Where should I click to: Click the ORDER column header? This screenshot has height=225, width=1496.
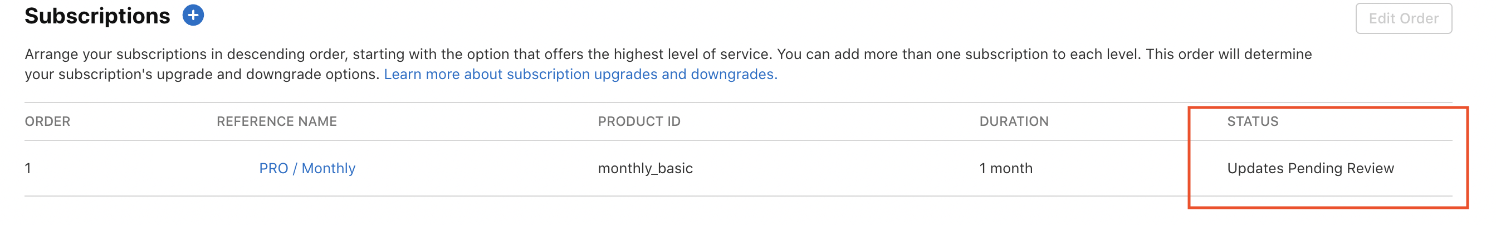point(47,121)
